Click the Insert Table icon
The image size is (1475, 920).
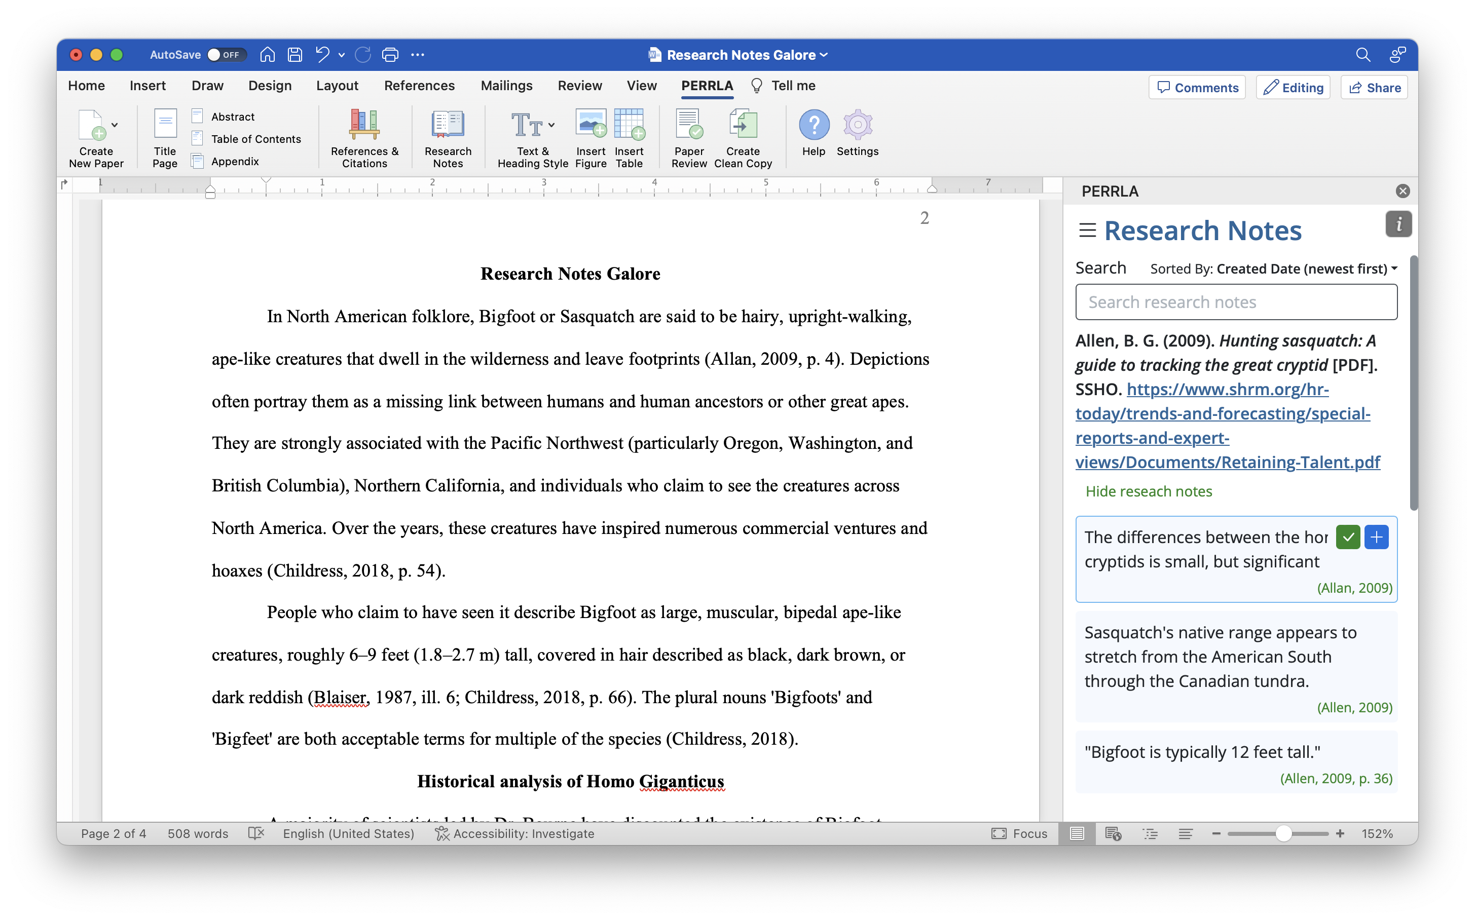[629, 125]
